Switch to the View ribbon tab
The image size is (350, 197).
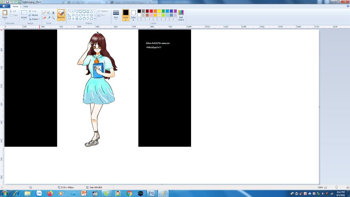click(25, 6)
